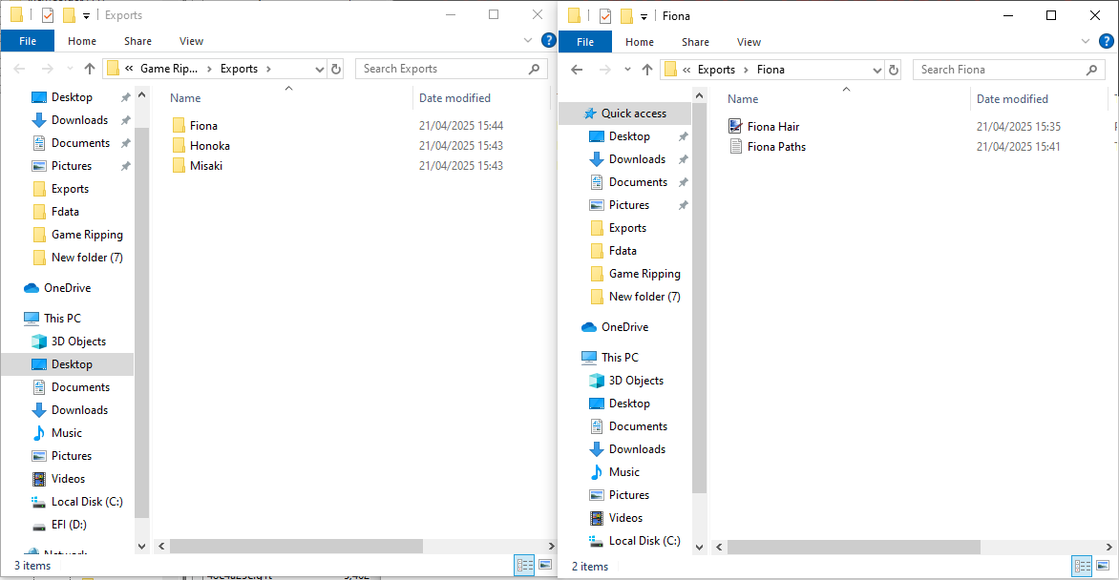Click Exports breadcrumb in Fiona address bar
1119x580 pixels.
(x=716, y=70)
